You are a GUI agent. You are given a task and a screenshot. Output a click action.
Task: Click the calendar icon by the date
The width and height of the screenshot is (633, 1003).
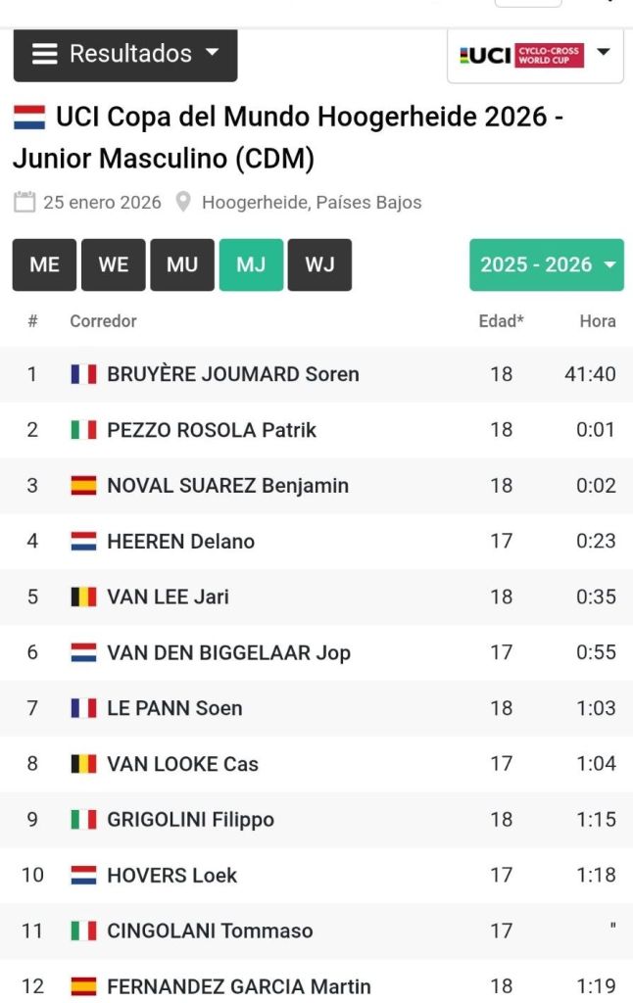click(24, 203)
